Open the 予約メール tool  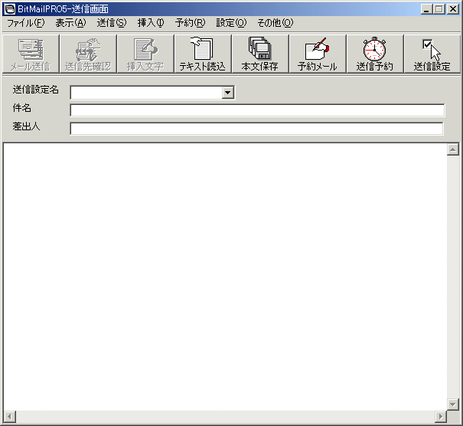tap(318, 54)
